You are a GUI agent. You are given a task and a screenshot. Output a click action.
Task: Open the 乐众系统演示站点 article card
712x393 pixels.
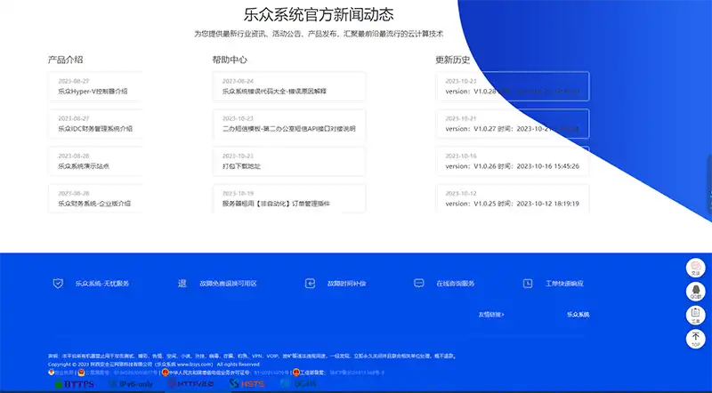pos(84,165)
